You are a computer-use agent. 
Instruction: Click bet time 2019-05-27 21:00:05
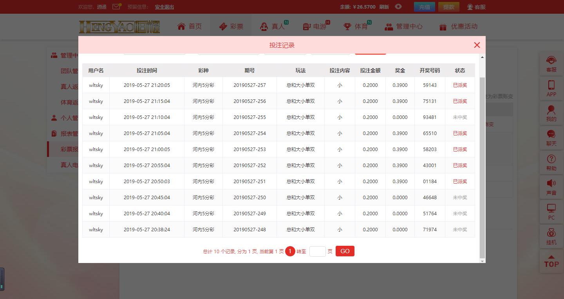point(147,149)
